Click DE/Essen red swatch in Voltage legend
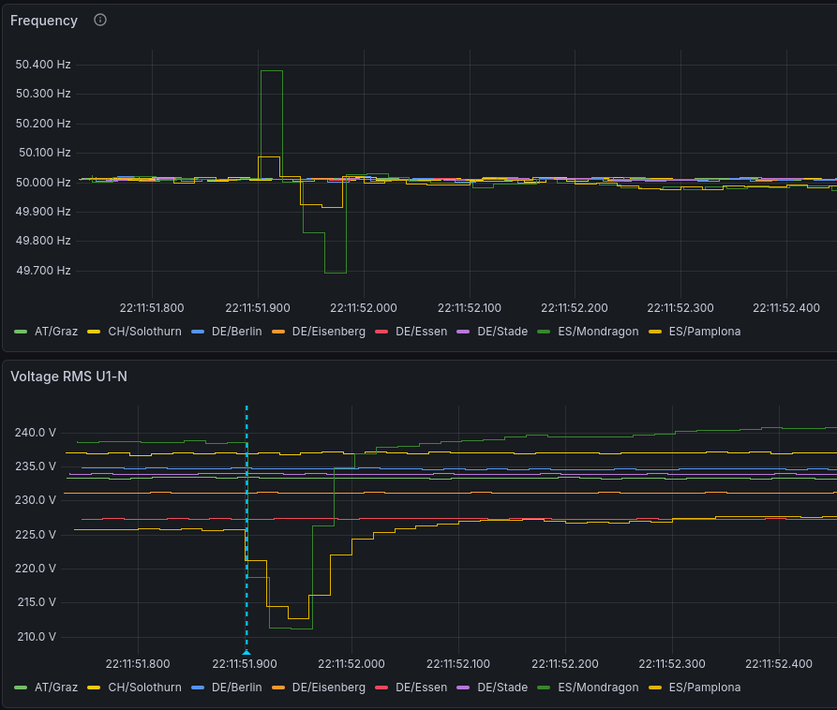 tap(381, 688)
